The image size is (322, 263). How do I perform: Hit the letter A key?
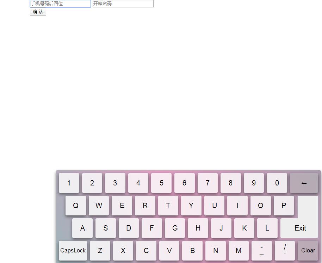click(82, 228)
